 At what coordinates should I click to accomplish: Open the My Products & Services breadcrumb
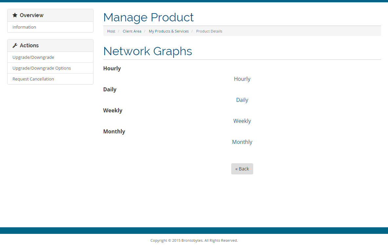click(x=169, y=31)
